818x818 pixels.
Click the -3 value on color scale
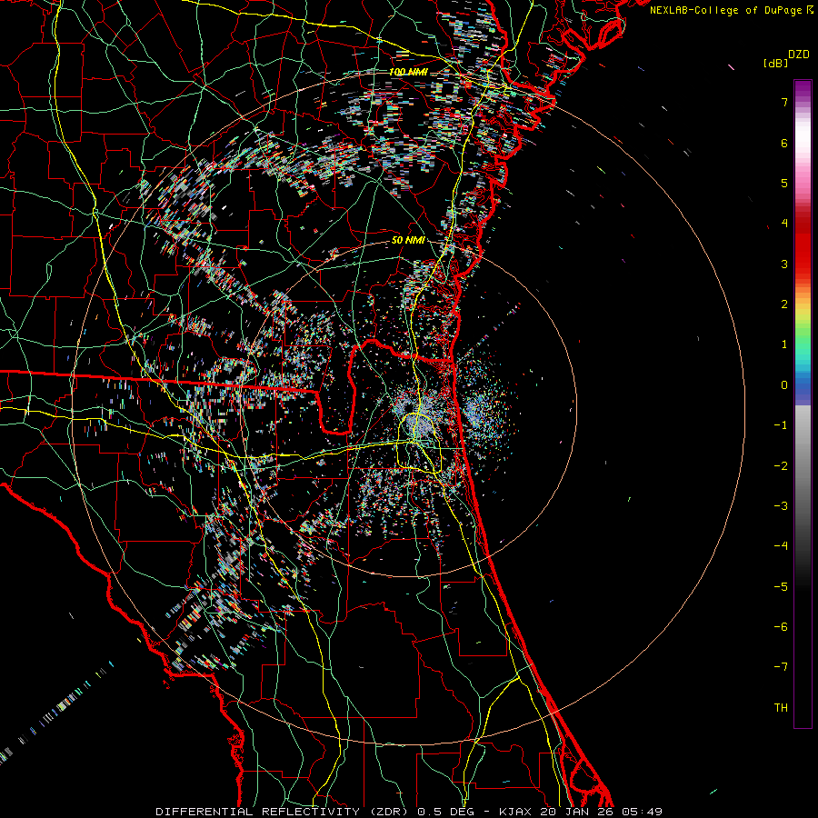coord(781,506)
